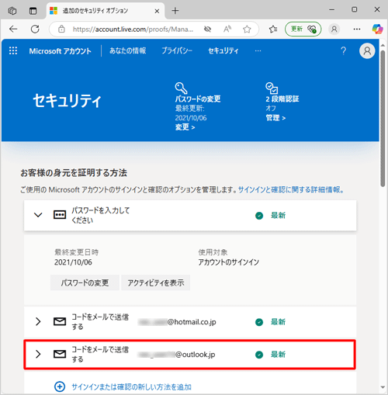
Task: Click the password dots icon
Action: pos(60,215)
